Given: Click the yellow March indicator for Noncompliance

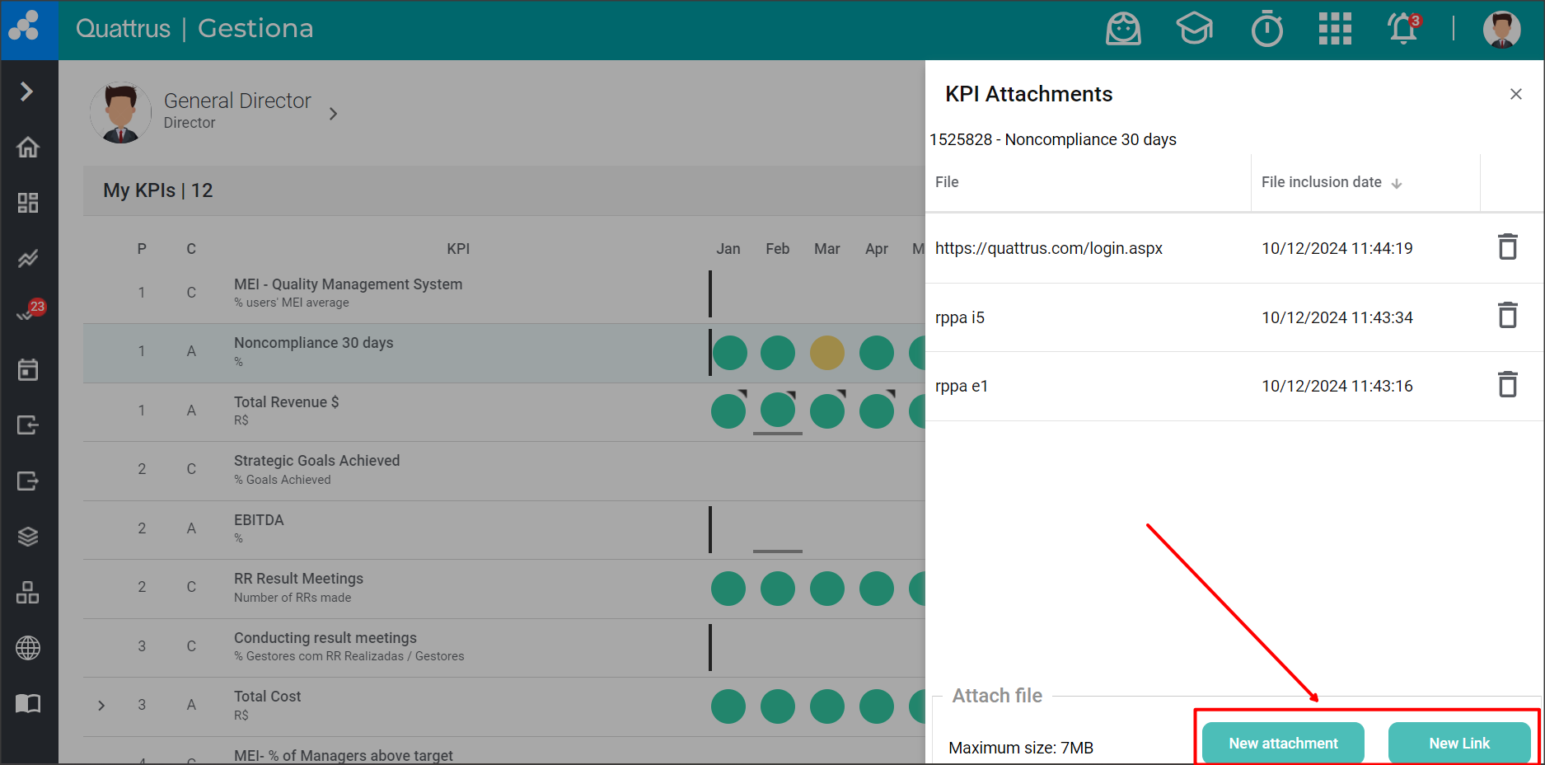Looking at the screenshot, I should tap(826, 353).
